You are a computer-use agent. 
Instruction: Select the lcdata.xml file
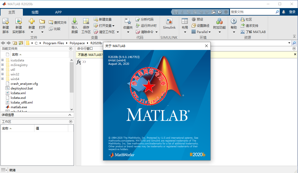(18, 93)
